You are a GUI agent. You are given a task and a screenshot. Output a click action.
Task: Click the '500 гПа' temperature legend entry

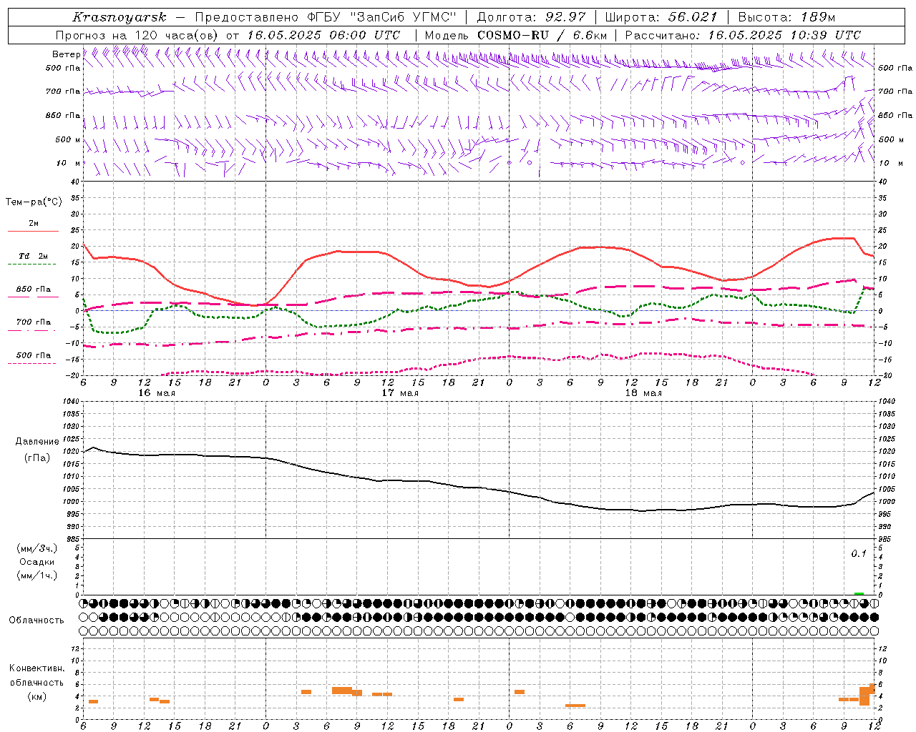[x=34, y=355]
